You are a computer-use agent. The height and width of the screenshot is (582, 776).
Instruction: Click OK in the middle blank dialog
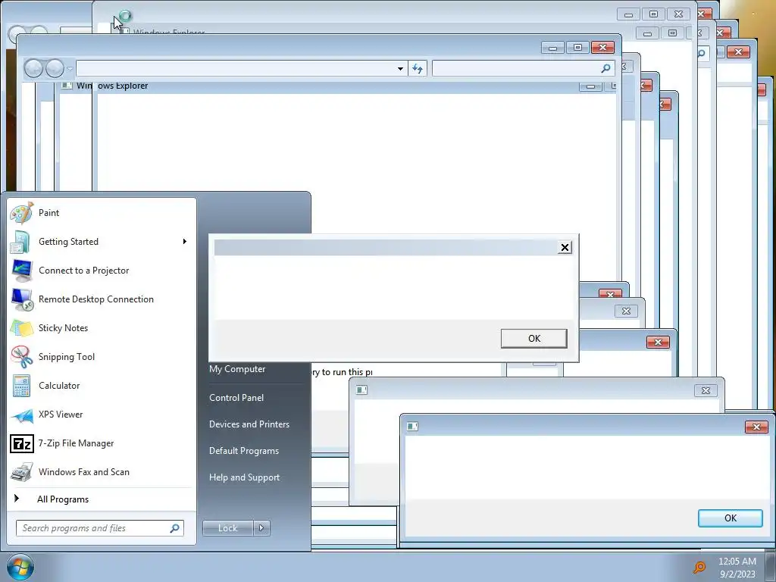pyautogui.click(x=534, y=339)
